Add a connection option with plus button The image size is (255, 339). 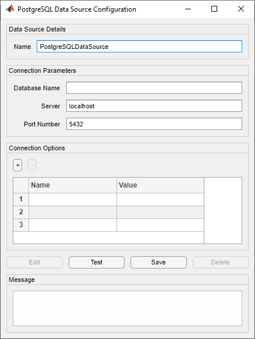(17, 165)
